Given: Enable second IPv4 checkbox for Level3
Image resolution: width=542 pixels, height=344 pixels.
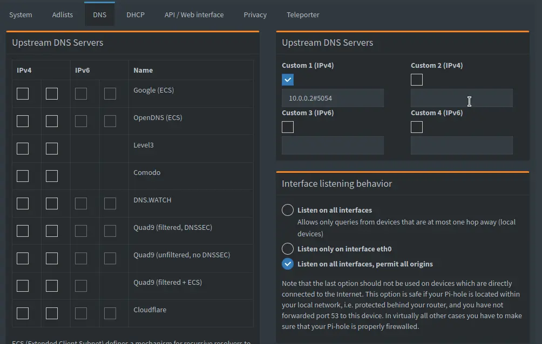Looking at the screenshot, I should [52, 149].
